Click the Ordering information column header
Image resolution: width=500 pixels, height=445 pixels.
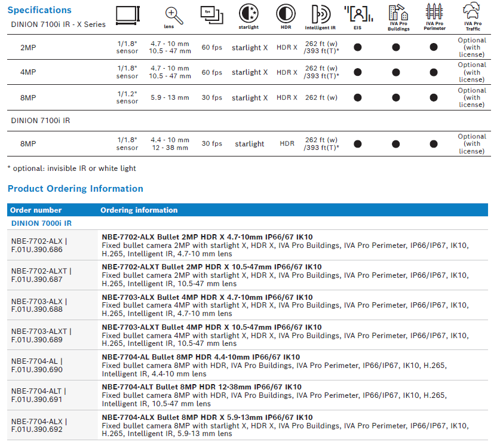139,210
